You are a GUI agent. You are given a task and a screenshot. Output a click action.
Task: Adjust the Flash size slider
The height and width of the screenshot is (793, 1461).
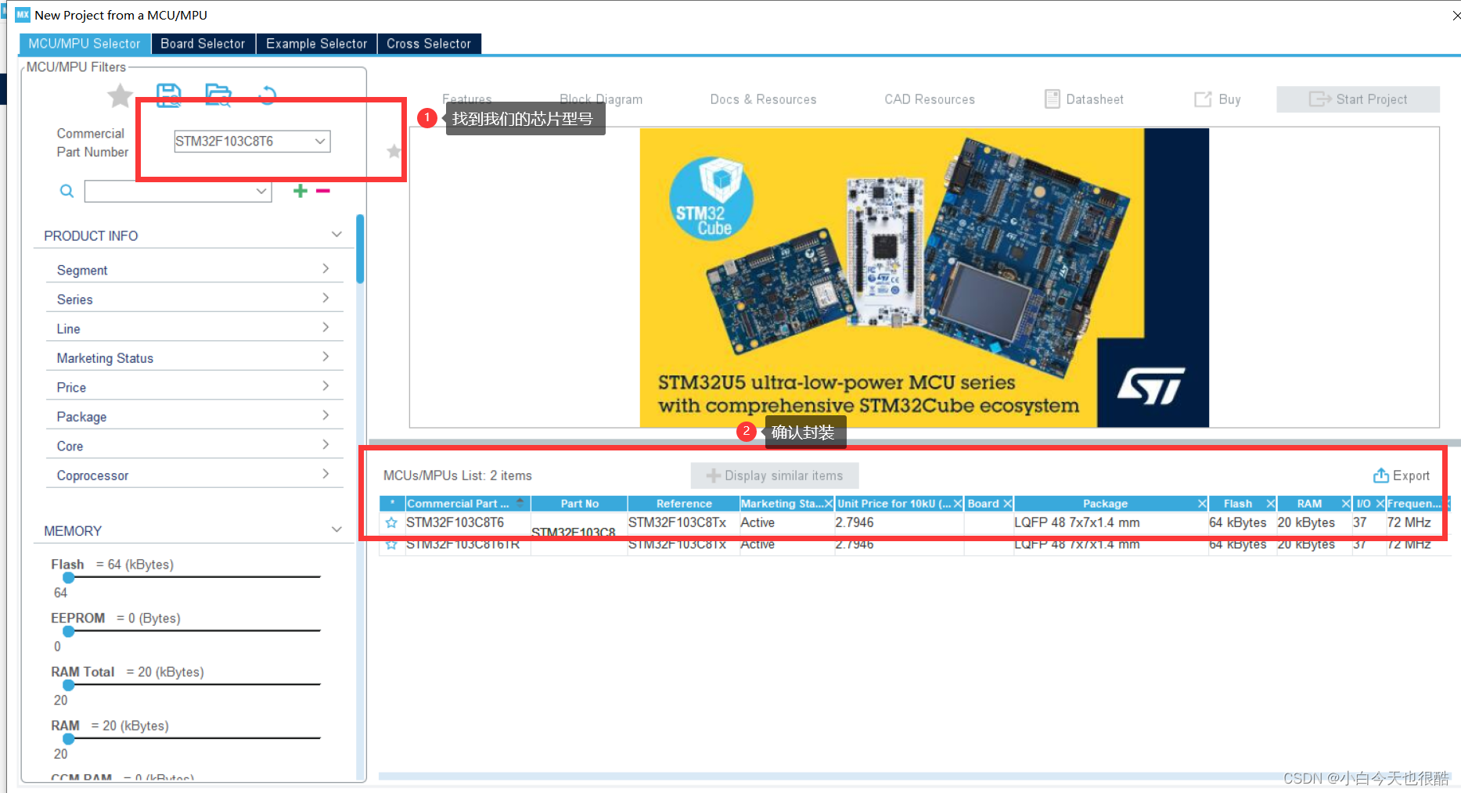click(x=68, y=577)
